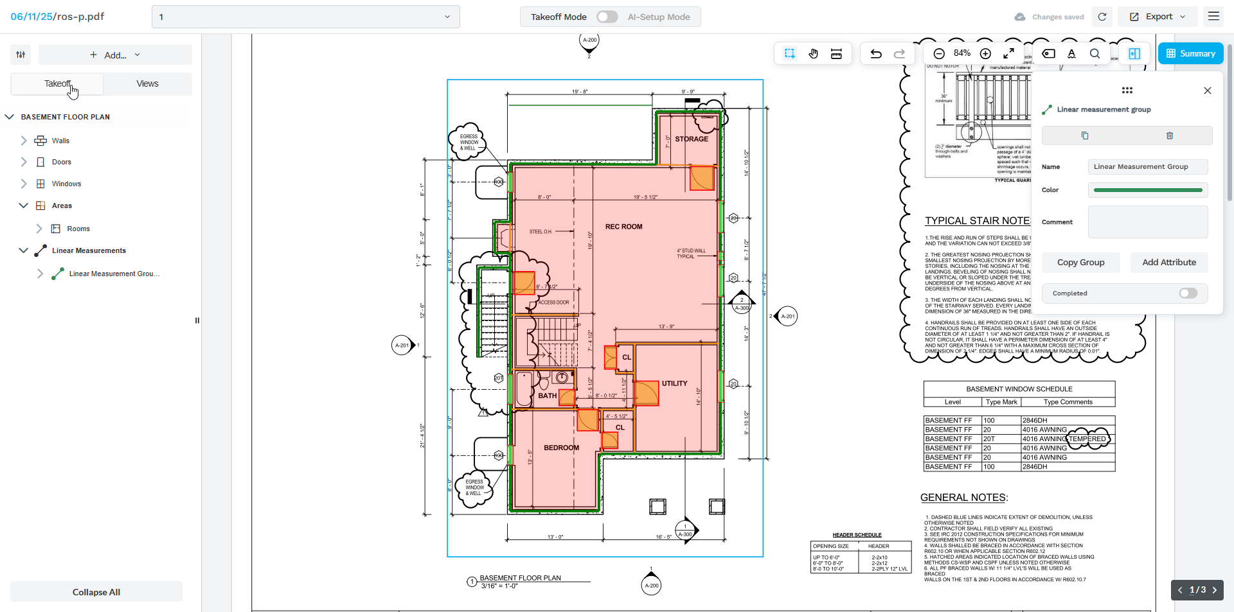Zoom in with the plus icon
Image resolution: width=1234 pixels, height=612 pixels.
(x=985, y=54)
